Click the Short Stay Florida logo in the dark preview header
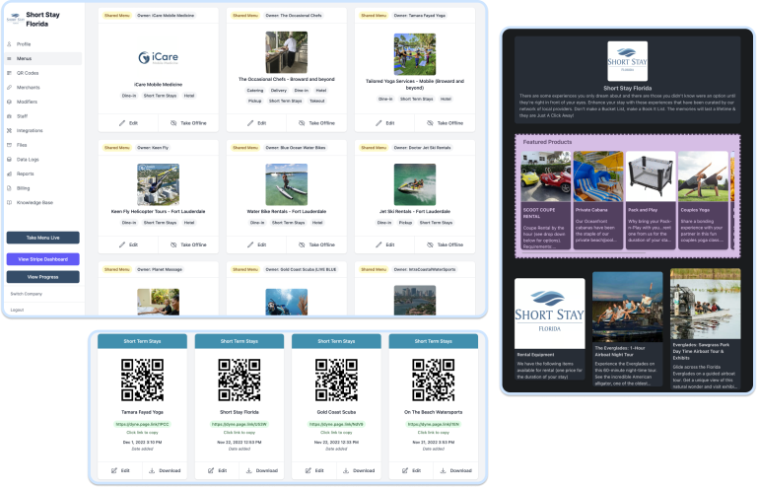757x487 pixels. pyautogui.click(x=627, y=61)
